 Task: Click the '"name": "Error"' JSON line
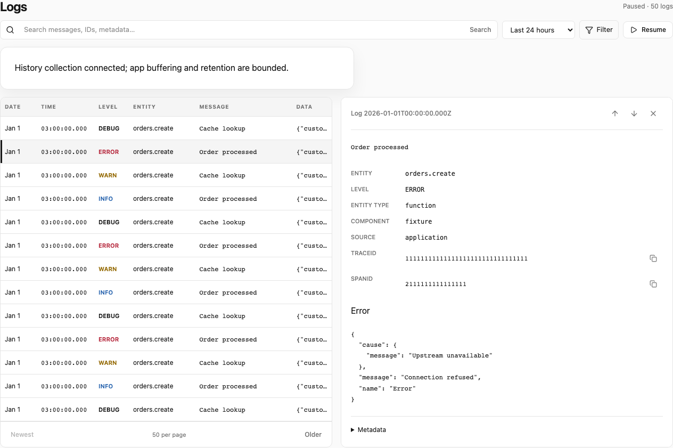pos(388,388)
